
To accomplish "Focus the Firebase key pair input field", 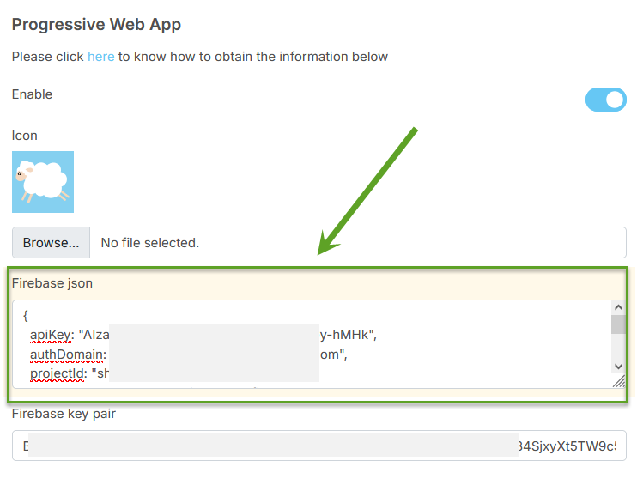I will 318,446.
